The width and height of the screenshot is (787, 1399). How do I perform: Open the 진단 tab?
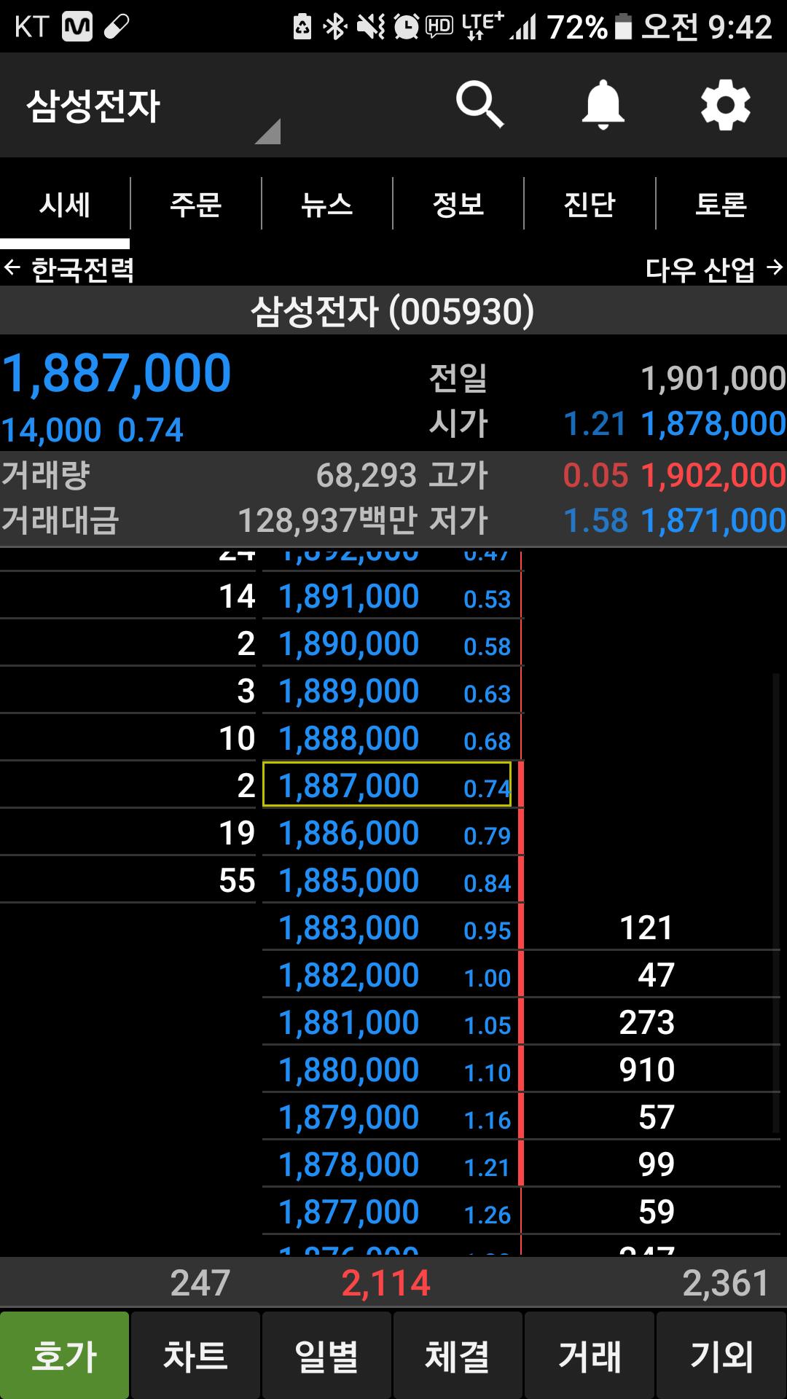pyautogui.click(x=589, y=204)
